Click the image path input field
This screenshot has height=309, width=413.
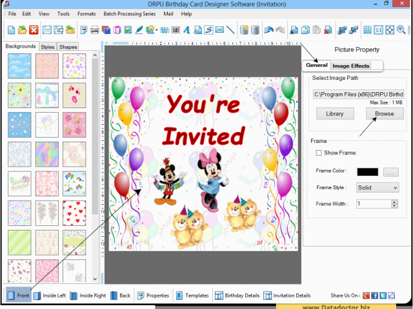pyautogui.click(x=359, y=95)
